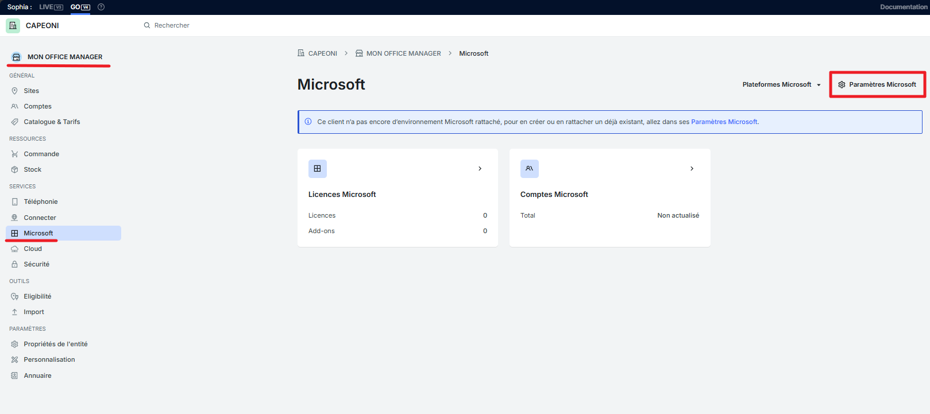The image size is (930, 414).
Task: Expand the Comptes Microsoft card chevron
Action: point(692,169)
